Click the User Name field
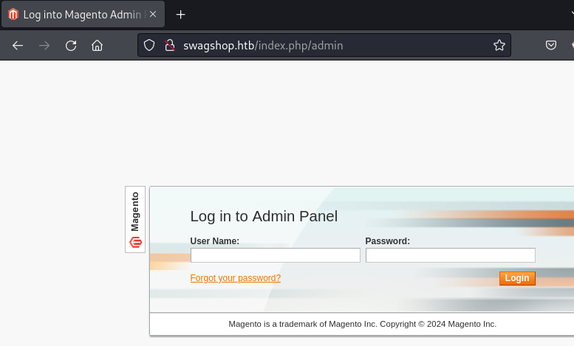The width and height of the screenshot is (574, 346). [276, 255]
